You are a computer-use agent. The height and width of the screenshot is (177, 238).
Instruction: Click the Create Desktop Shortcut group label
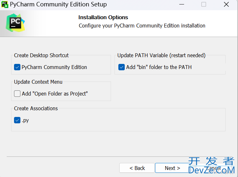(41, 55)
